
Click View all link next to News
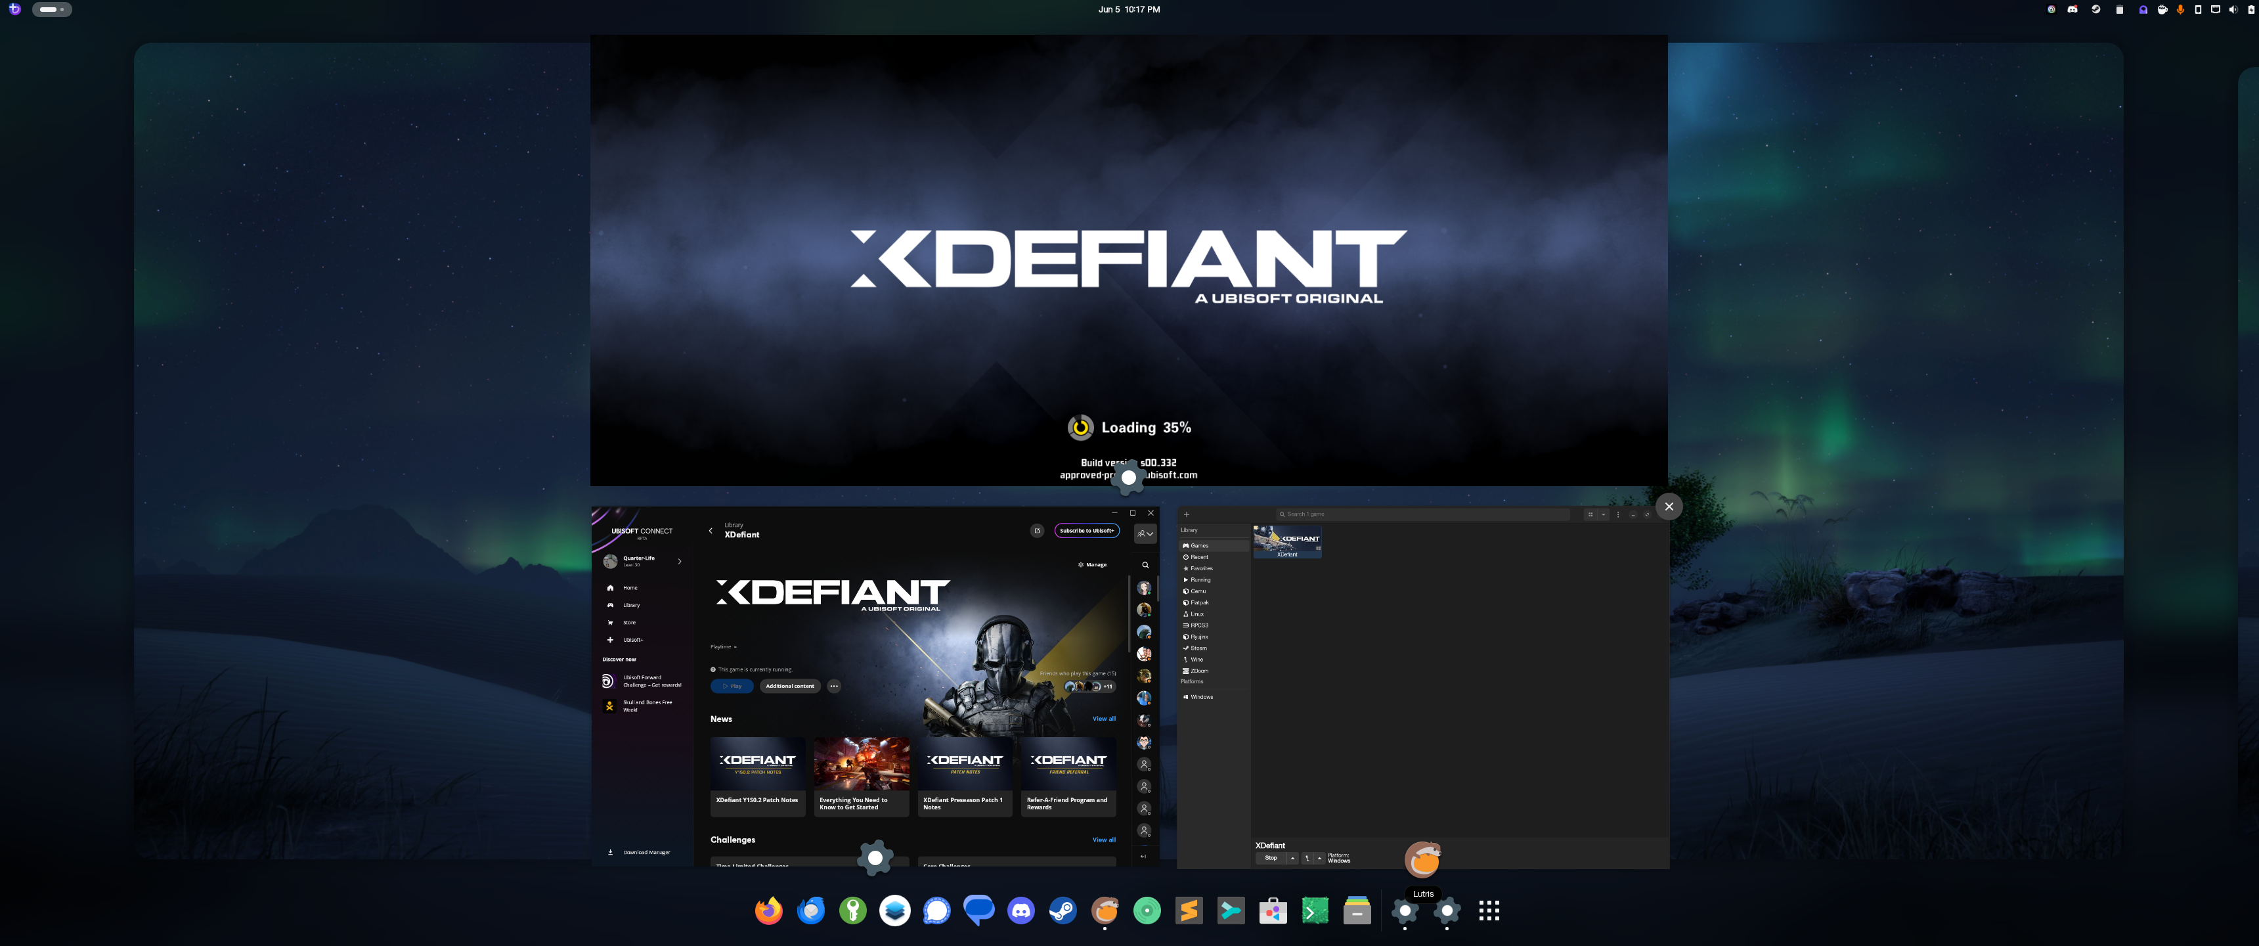(x=1103, y=719)
